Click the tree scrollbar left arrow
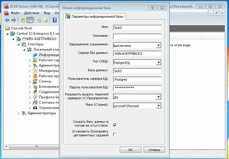Viewport: 229px width, 159px height. (x=6, y=146)
